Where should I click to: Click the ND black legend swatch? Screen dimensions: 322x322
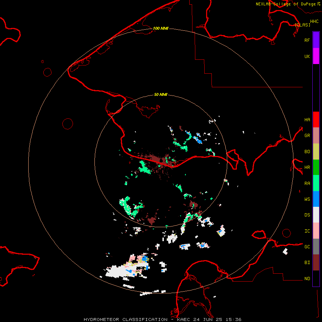click(316, 278)
